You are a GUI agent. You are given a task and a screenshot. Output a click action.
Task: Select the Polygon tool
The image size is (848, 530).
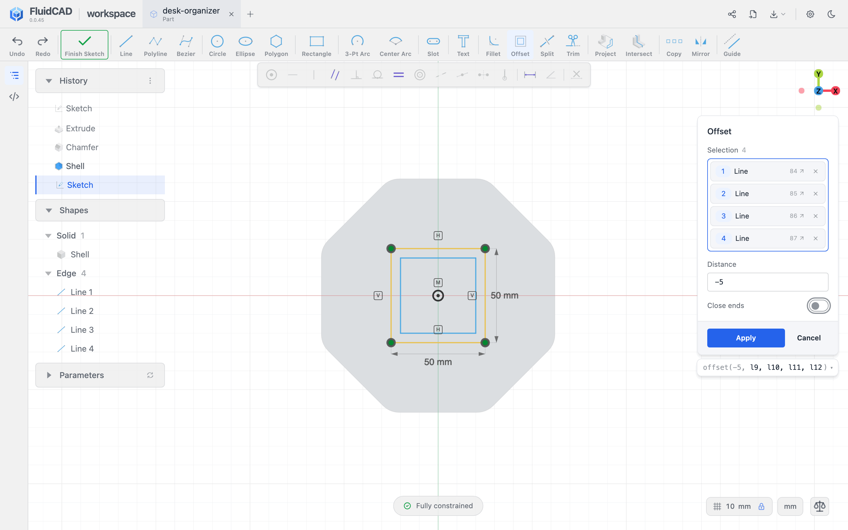coord(276,46)
